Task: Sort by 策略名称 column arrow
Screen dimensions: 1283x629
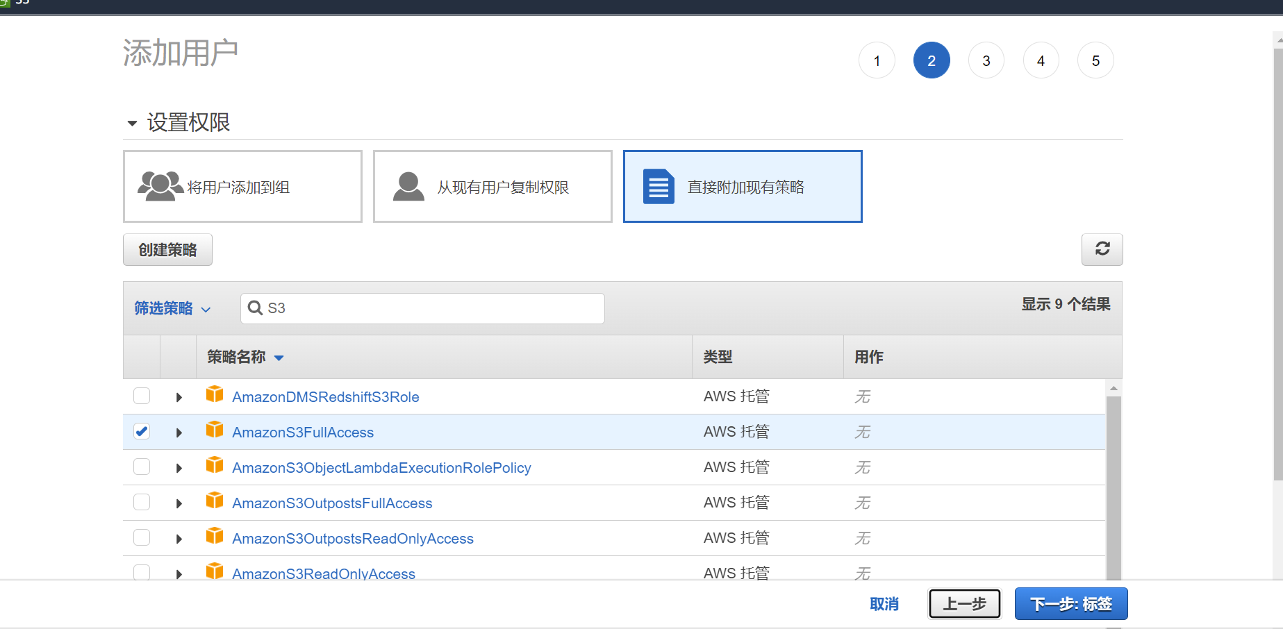Action: pos(279,358)
